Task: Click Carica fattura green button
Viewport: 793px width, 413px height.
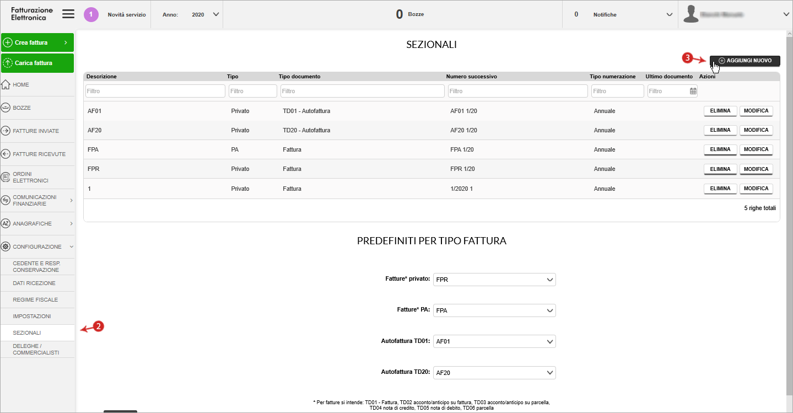Action: pyautogui.click(x=37, y=63)
